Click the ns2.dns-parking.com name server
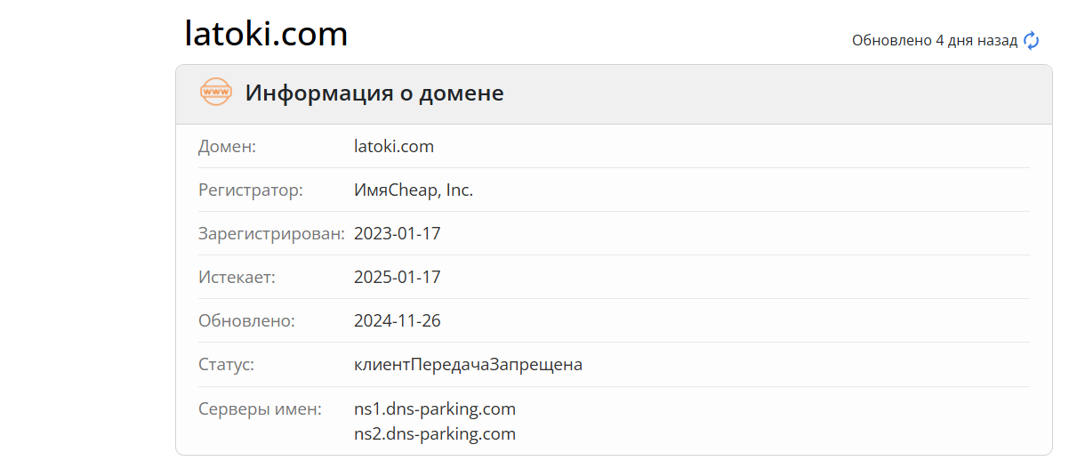Image resolution: width=1069 pixels, height=461 pixels. [x=435, y=433]
